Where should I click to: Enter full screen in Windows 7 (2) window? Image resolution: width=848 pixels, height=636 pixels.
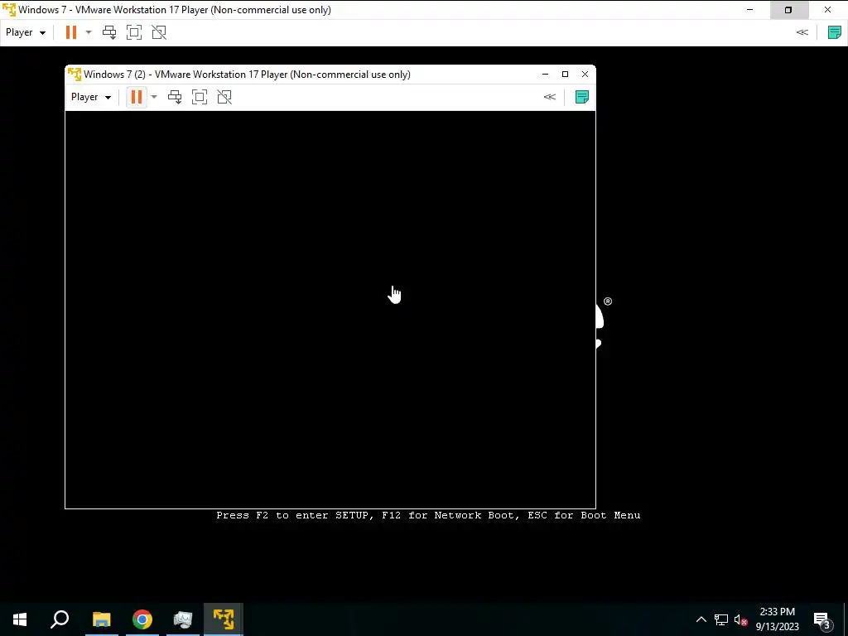[x=200, y=97]
